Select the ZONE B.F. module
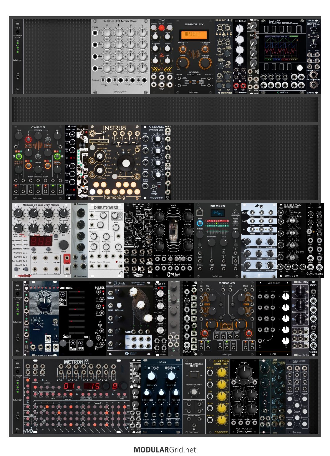The height and width of the screenshot is (456, 330). point(160,318)
